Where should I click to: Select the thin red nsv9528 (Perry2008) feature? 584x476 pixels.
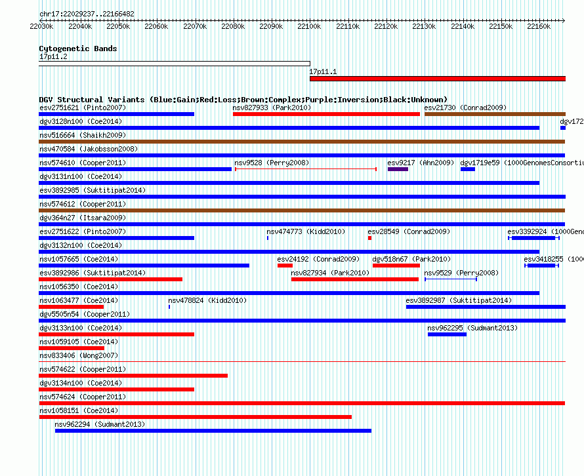[306, 169]
